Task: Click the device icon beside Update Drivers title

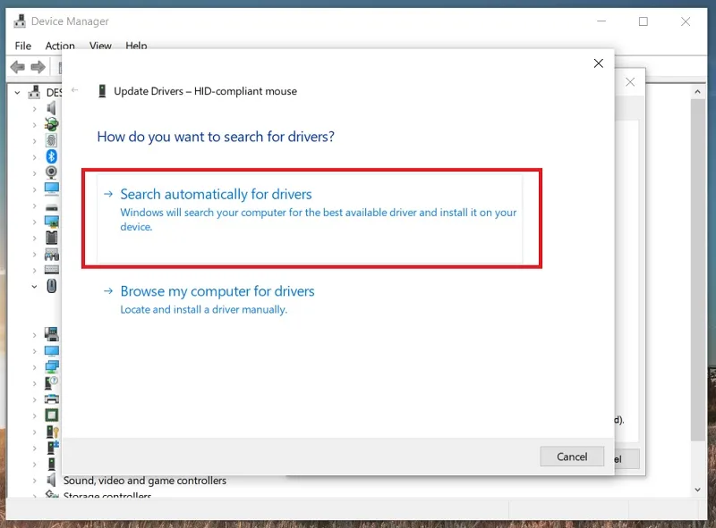Action: [x=102, y=91]
